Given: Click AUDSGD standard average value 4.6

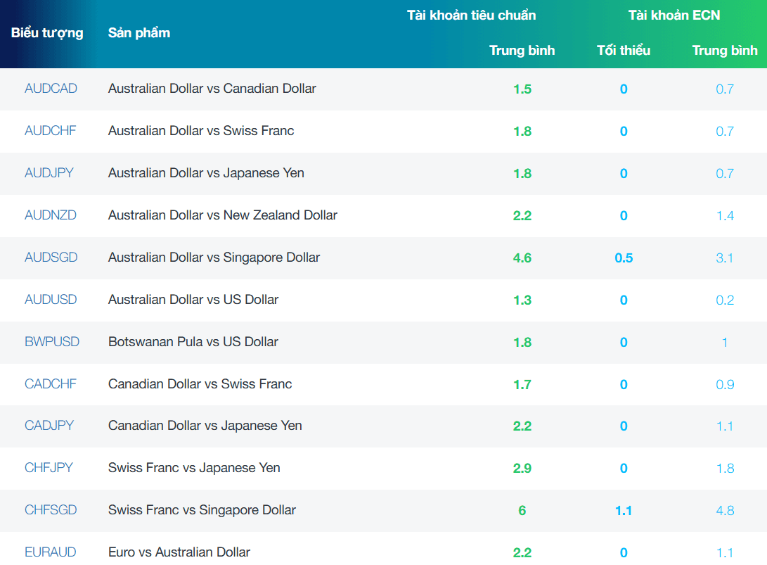Looking at the screenshot, I should click(522, 258).
